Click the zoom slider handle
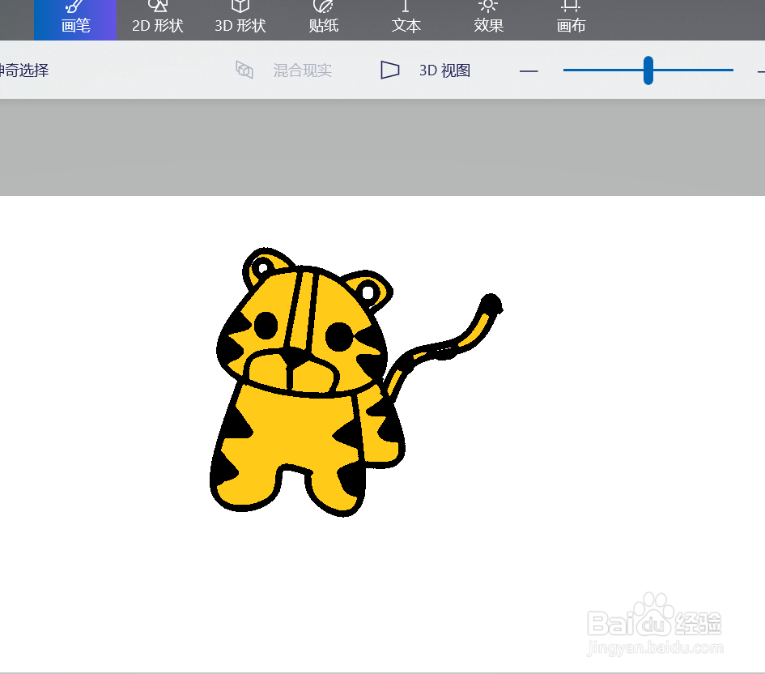Screen dimensions: 765x674 [648, 70]
